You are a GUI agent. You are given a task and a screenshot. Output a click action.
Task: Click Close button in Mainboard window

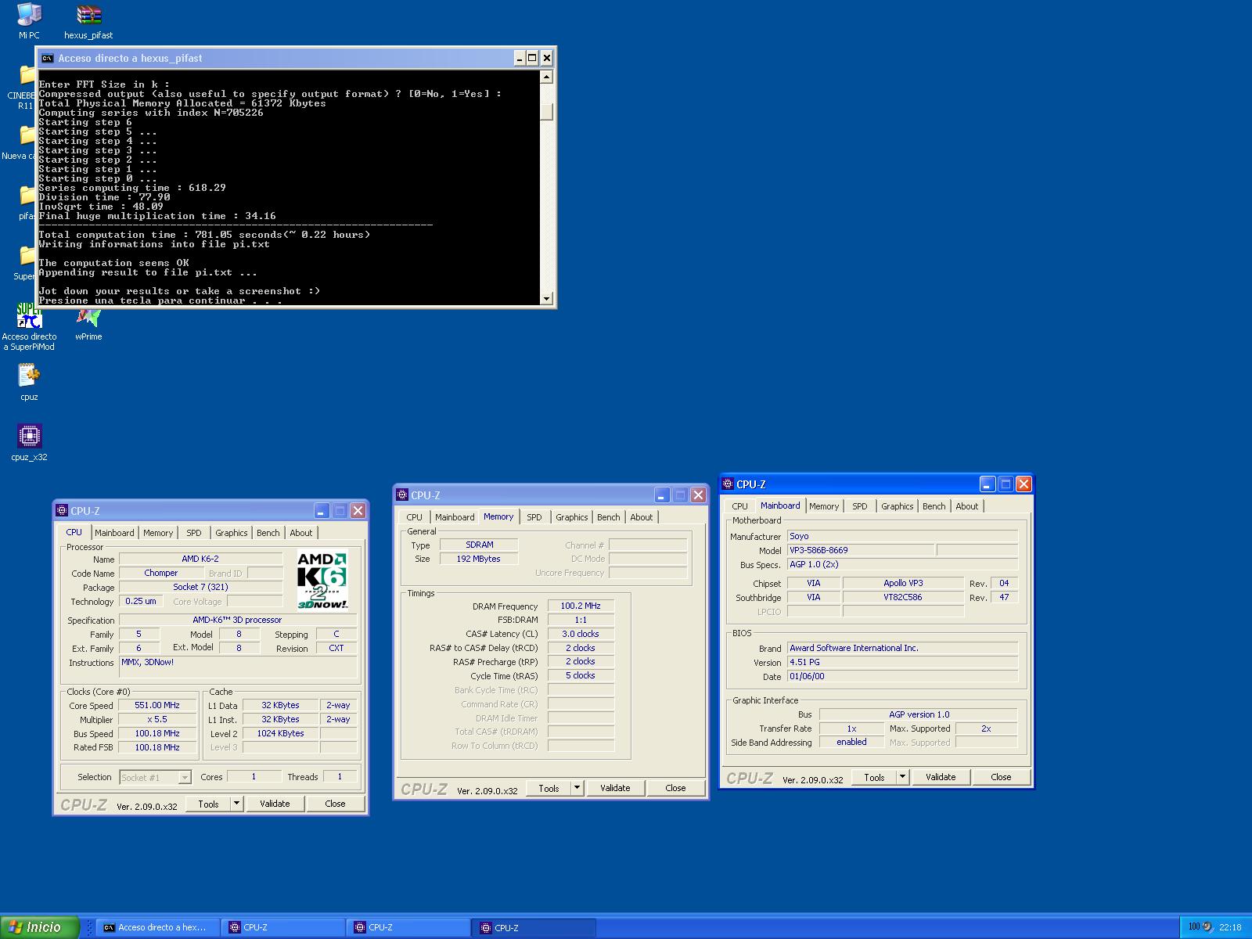pos(1001,777)
